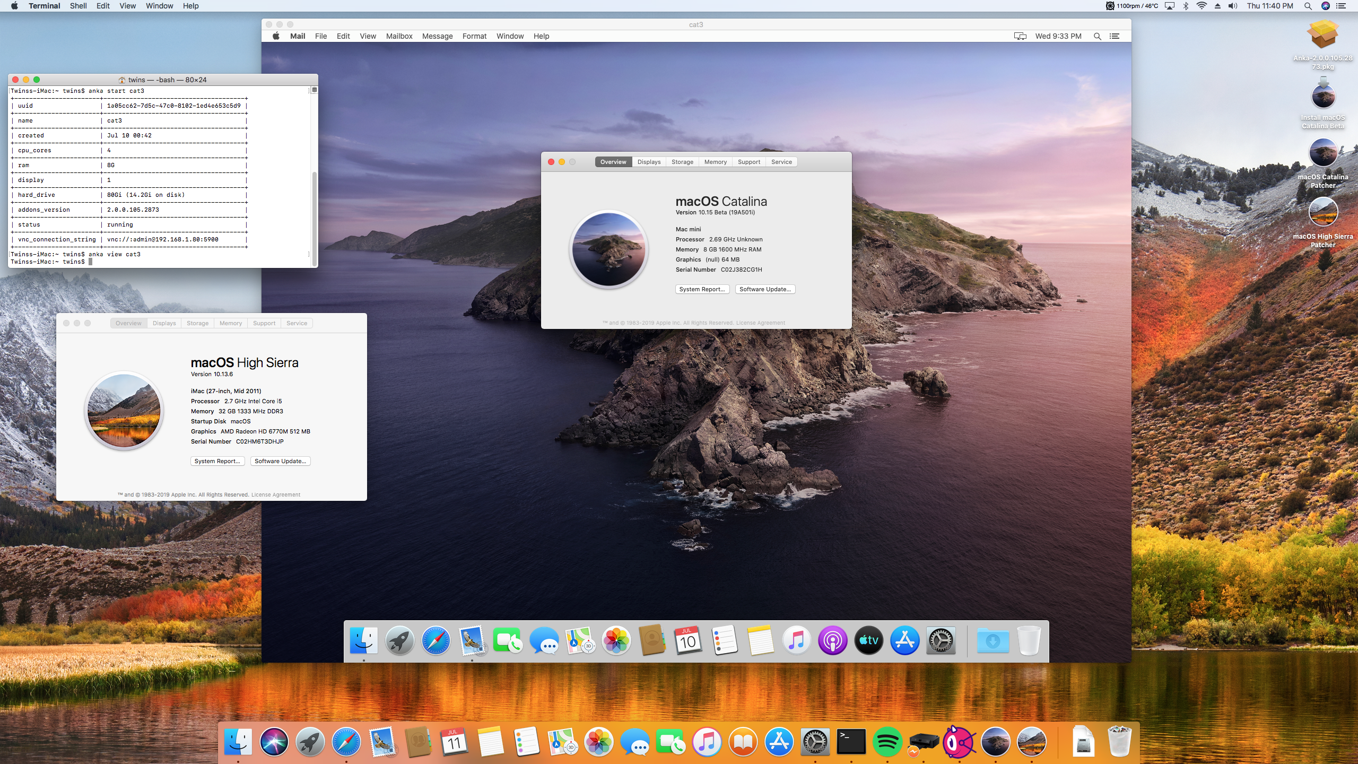Screen dimensions: 1358x764
Task: Launch Siri from the host dock
Action: click(274, 742)
